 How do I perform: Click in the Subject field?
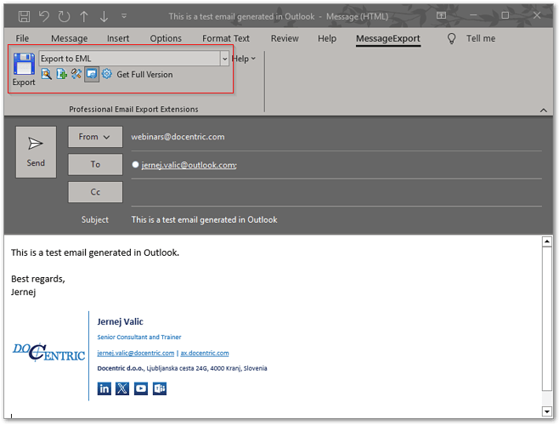(x=331, y=219)
